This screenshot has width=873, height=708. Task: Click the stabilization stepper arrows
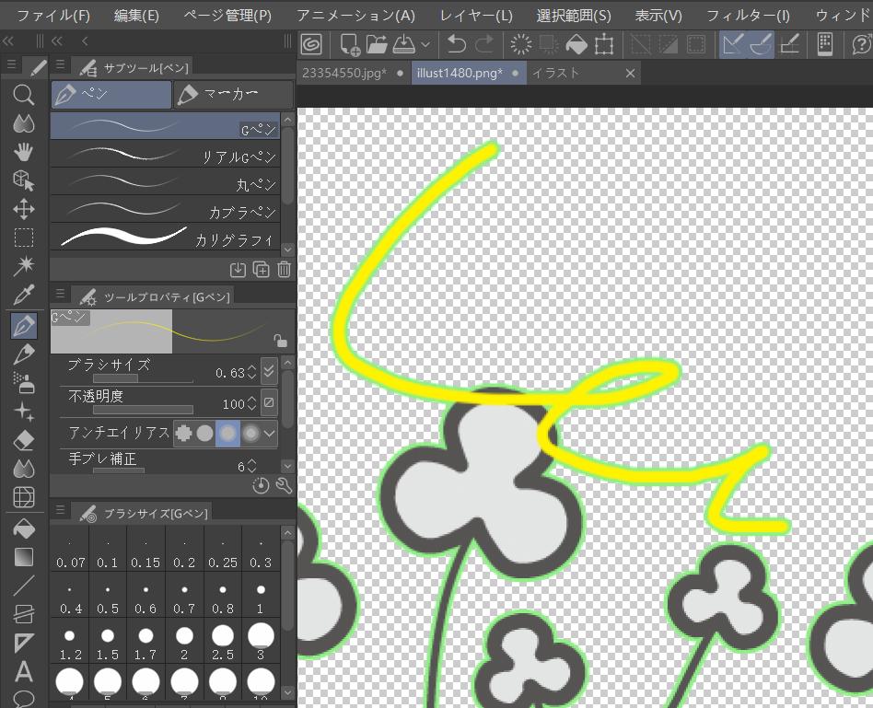click(251, 465)
